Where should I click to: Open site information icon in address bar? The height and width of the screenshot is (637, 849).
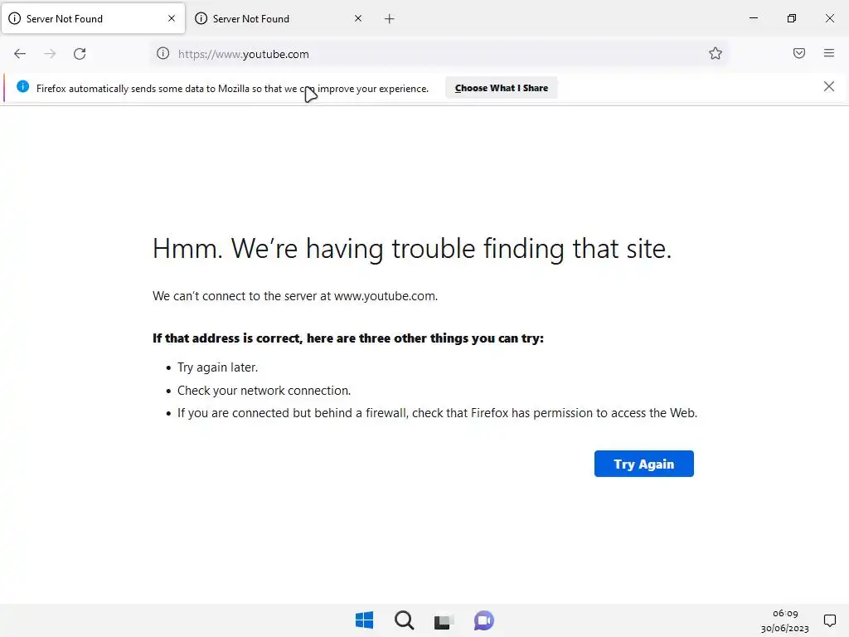click(163, 54)
